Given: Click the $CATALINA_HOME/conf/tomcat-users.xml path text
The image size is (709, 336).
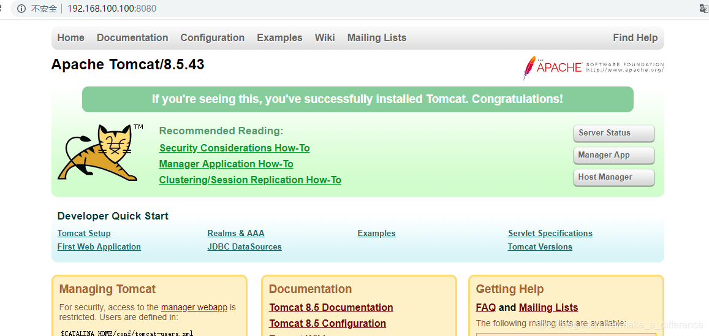Looking at the screenshot, I should [x=127, y=334].
